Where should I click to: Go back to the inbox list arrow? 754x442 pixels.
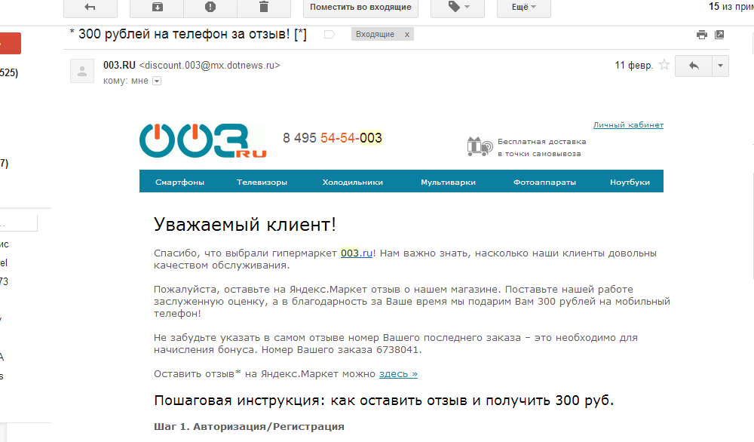tap(90, 8)
